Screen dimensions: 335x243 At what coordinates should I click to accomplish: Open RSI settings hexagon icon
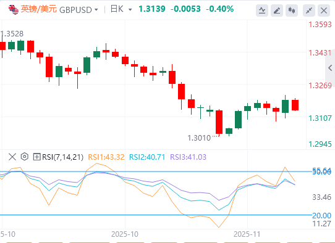tap(25, 157)
